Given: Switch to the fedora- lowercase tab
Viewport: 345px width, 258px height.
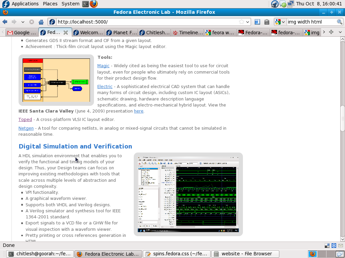Looking at the screenshot, I should 286,33.
